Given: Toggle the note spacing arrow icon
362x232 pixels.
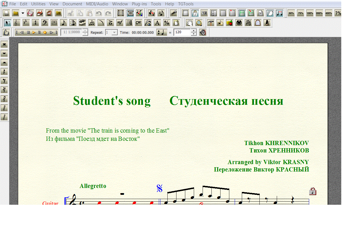Looking at the screenshot, I should [279, 13].
